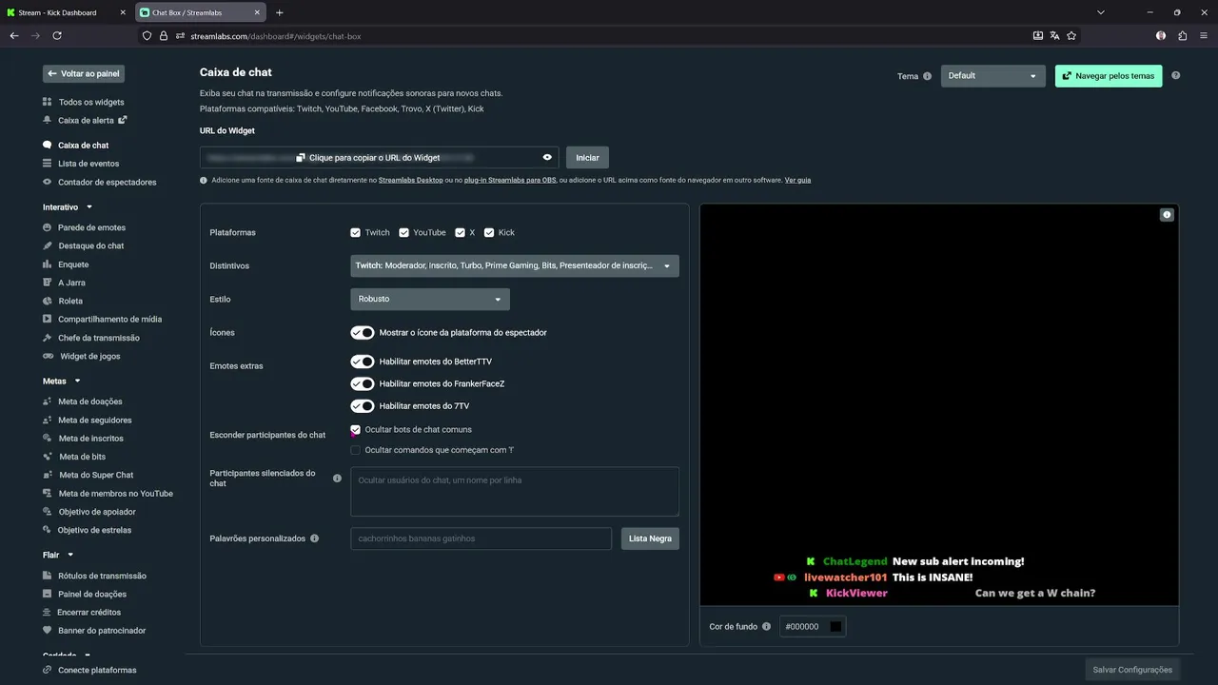Screen dimensions: 1218x685
Task: Click info icon beside Palavrões personalizados
Action: coord(314,538)
